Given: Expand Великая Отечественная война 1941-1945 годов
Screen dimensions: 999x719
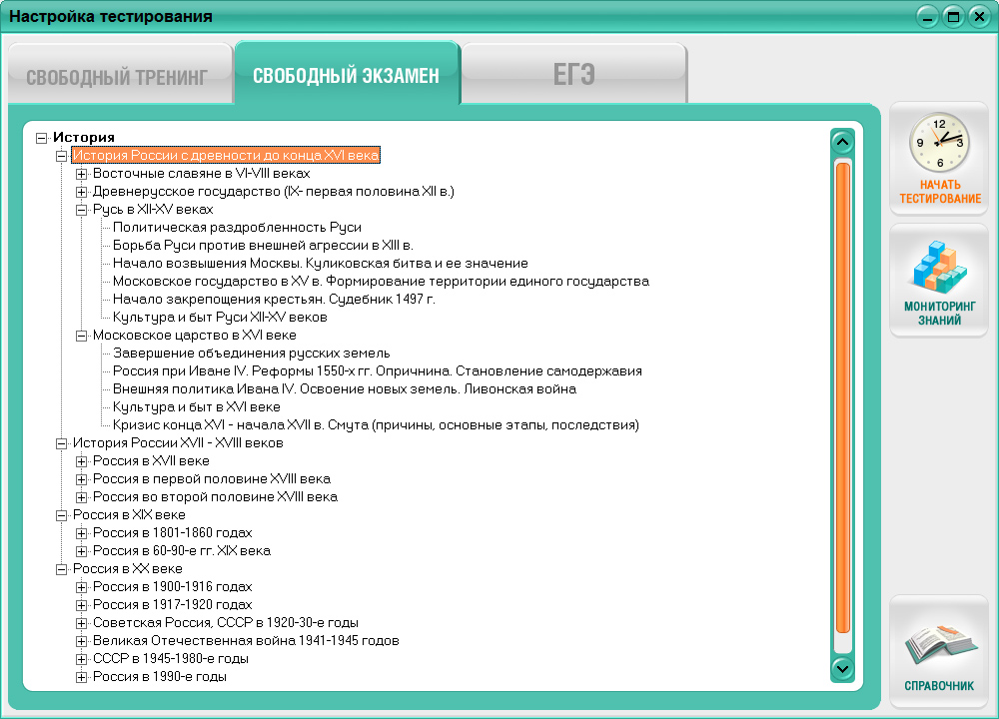Looking at the screenshot, I should tap(81, 641).
